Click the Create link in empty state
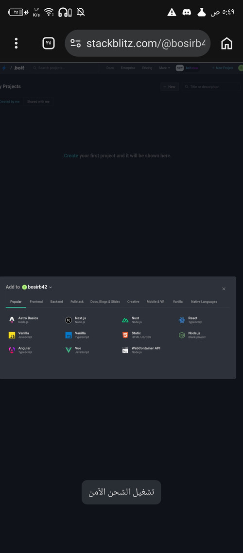Viewport: 243px width, 553px height. pos(71,155)
